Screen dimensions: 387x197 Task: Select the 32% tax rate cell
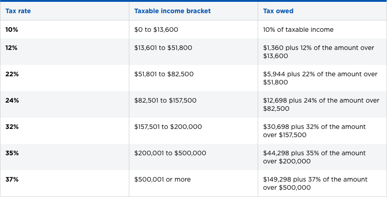point(12,127)
